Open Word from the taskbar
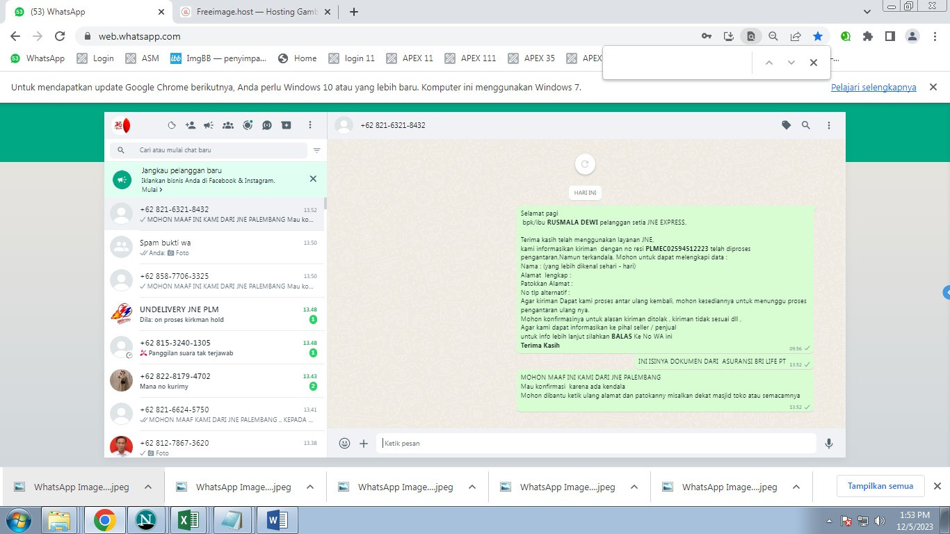 pos(277,520)
